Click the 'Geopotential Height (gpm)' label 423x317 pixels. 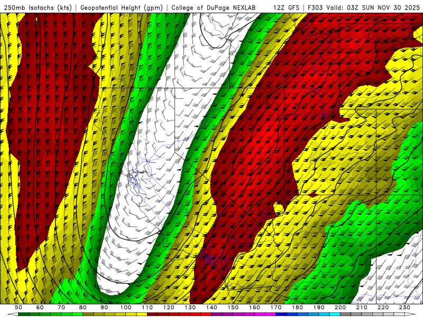click(x=122, y=8)
